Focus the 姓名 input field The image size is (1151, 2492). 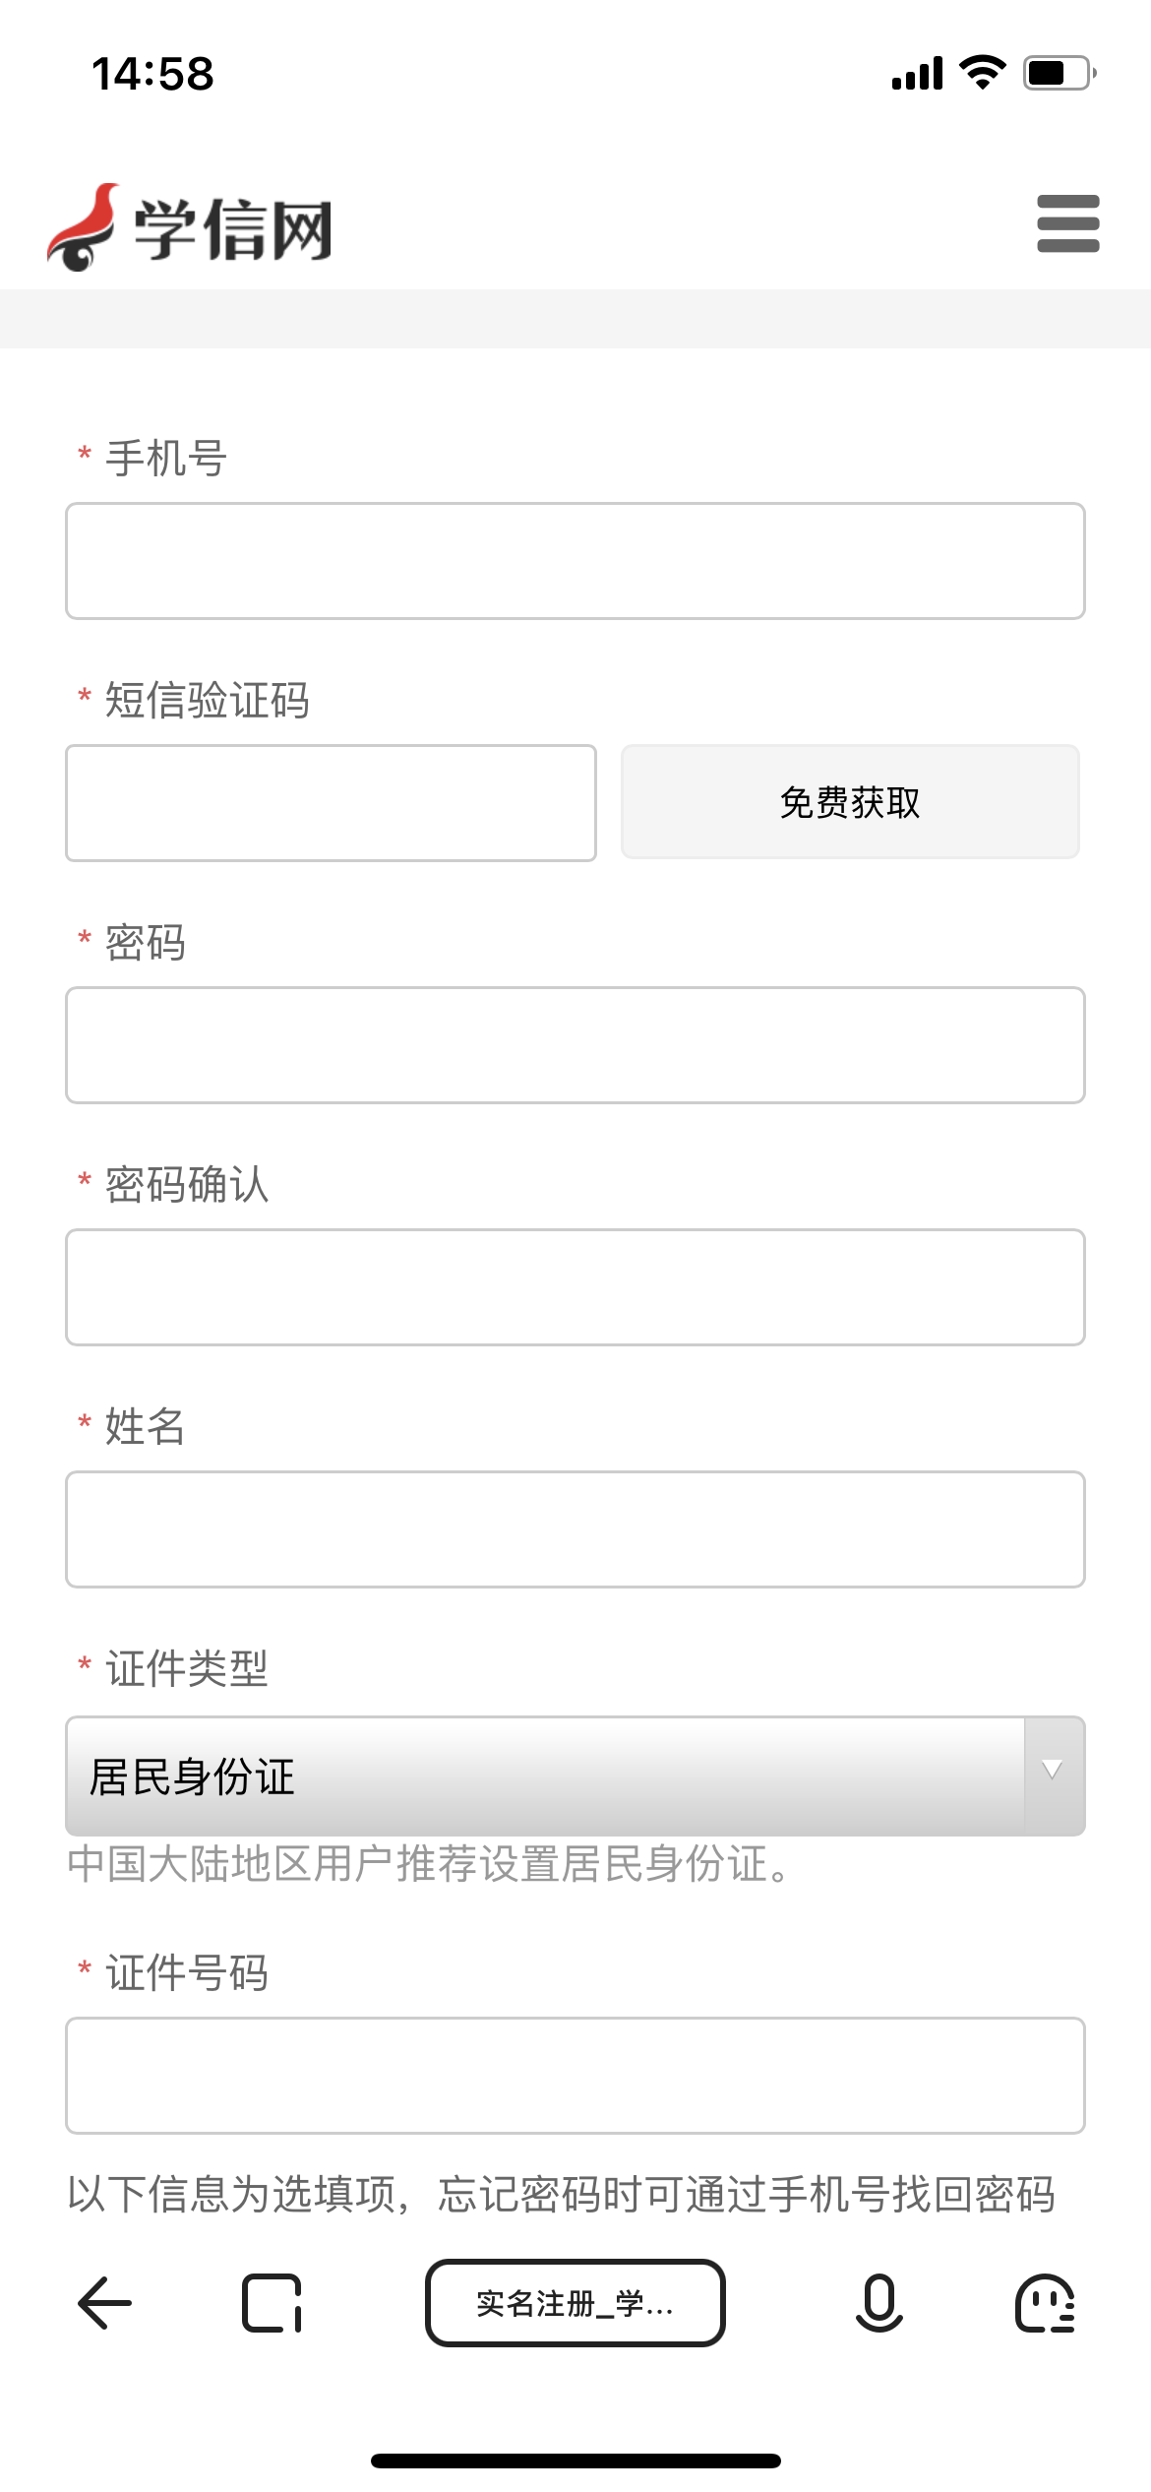(575, 1529)
